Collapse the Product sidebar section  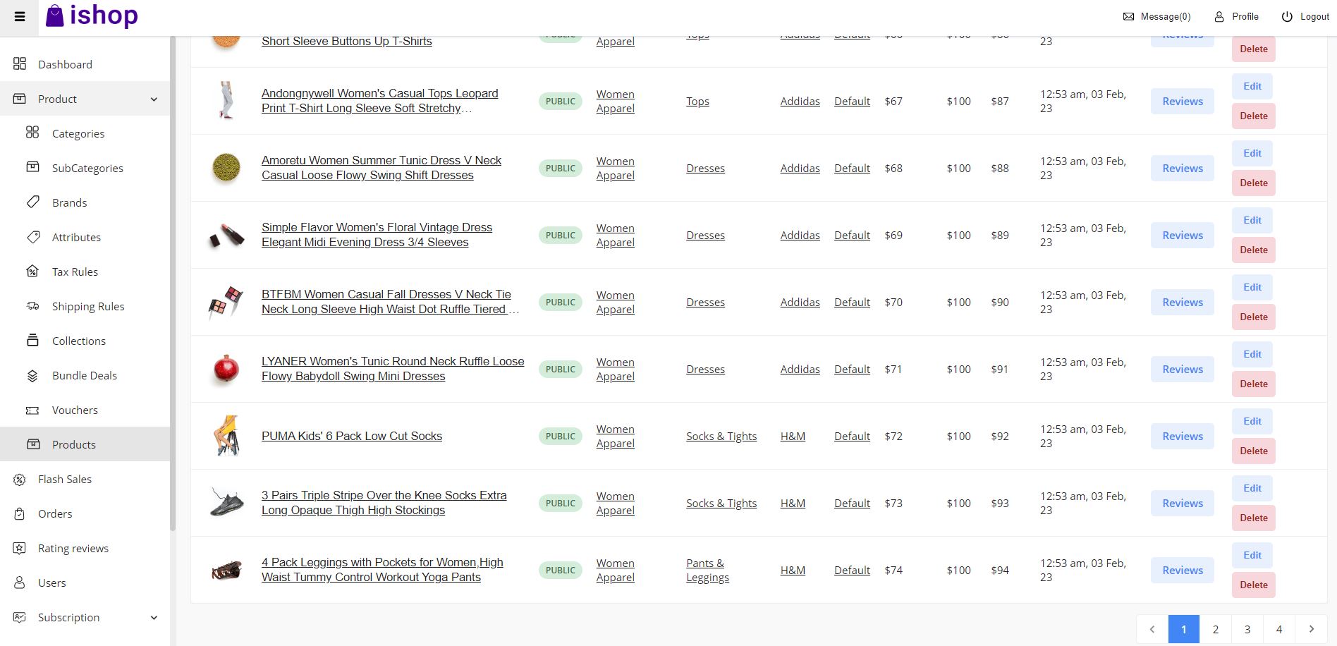pos(154,99)
